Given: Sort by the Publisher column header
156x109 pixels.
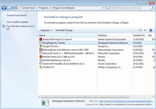Looking at the screenshot, I should (114, 35).
